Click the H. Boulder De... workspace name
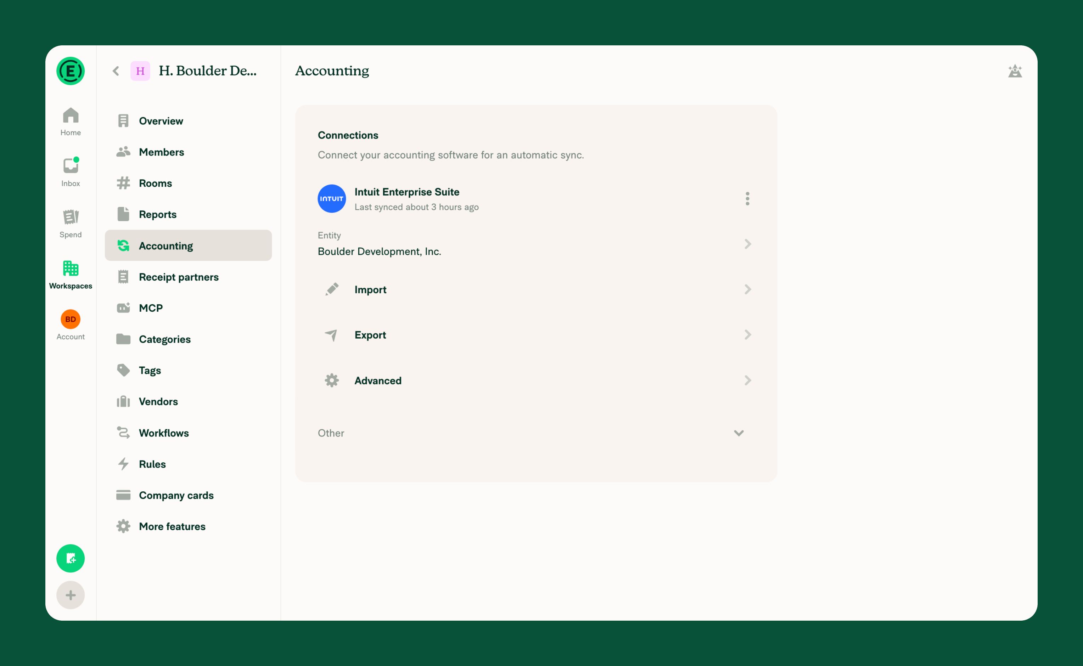The height and width of the screenshot is (666, 1083). [x=208, y=71]
